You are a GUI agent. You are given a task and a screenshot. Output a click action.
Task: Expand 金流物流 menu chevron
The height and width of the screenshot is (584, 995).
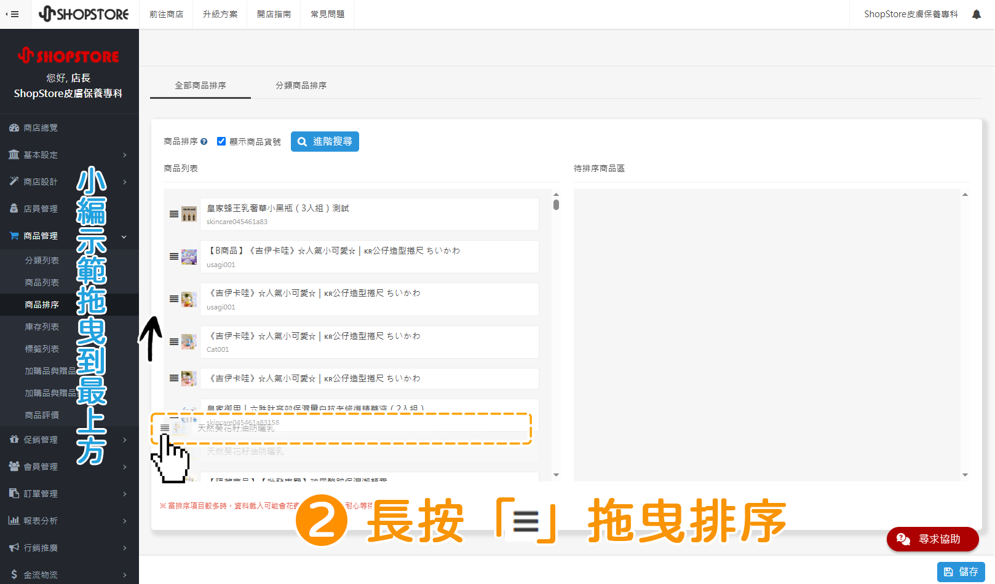(x=125, y=575)
